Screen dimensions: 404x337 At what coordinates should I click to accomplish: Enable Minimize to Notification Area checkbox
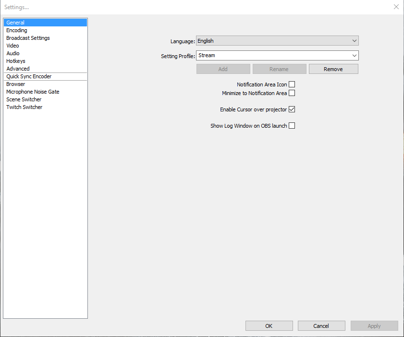[x=292, y=93]
